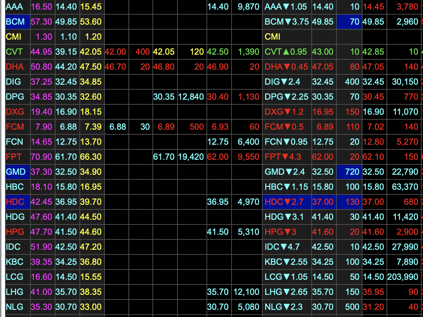Viewport: 423px width, 317px height.
Task: Select the HPG ▼3 change cell
Action: click(x=287, y=232)
